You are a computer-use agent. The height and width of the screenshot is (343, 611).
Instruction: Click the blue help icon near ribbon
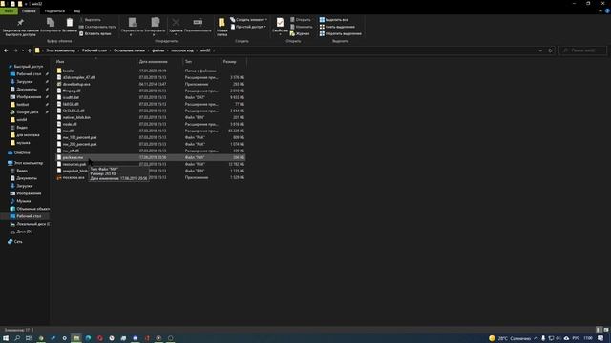pyautogui.click(x=607, y=11)
